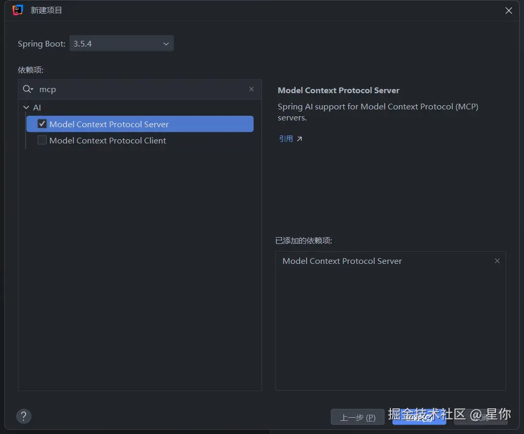Select Model Context Protocol Server in added list

[x=342, y=261]
